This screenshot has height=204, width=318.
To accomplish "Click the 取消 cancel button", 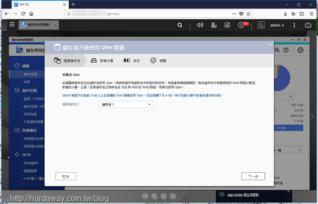I will coord(66,176).
